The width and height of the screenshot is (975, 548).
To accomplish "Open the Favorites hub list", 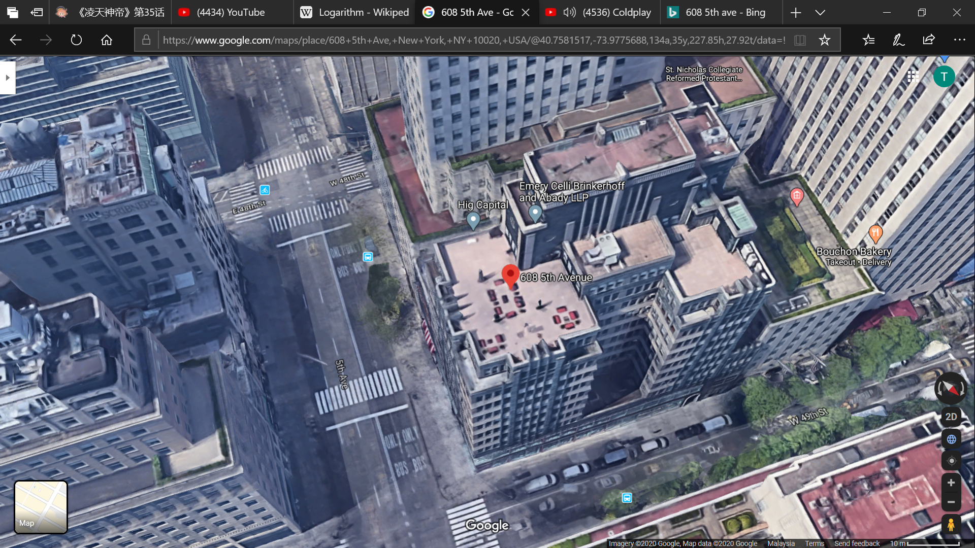I will tap(868, 40).
